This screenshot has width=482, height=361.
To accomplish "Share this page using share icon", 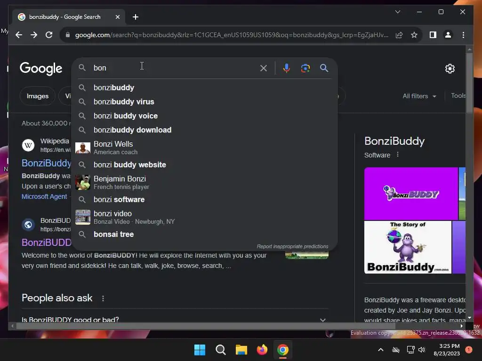I will coord(399,35).
